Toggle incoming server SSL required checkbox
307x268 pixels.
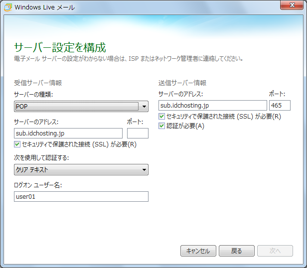coord(17,144)
